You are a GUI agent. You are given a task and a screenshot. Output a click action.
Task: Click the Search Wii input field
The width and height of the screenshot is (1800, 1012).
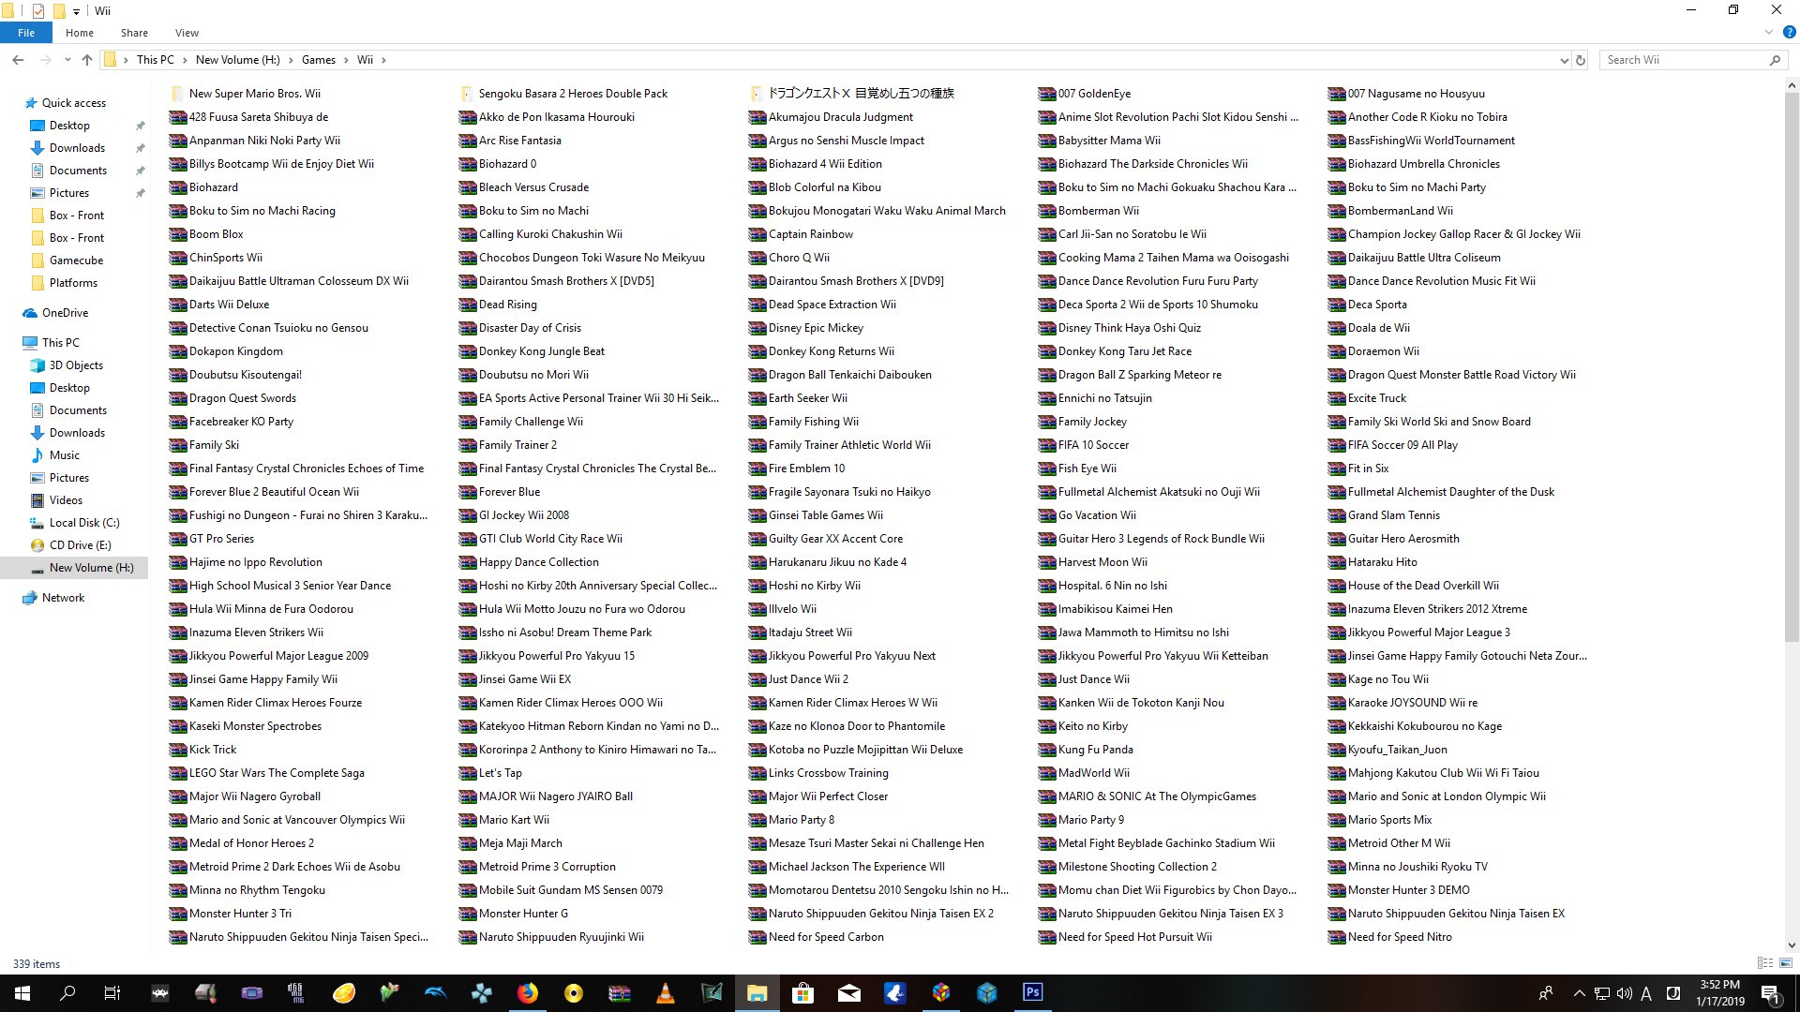tap(1683, 60)
